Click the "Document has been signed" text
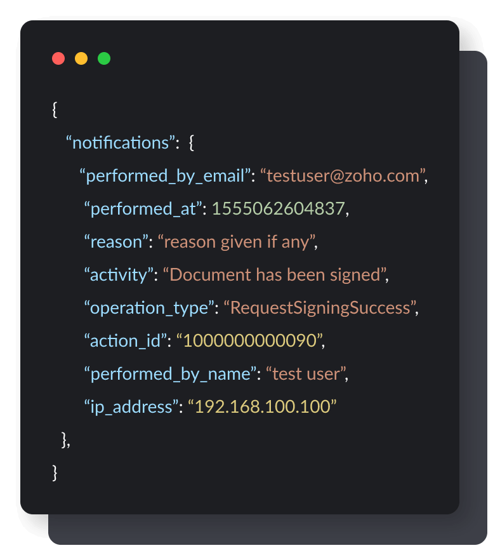The height and width of the screenshot is (555, 500). tap(275, 275)
